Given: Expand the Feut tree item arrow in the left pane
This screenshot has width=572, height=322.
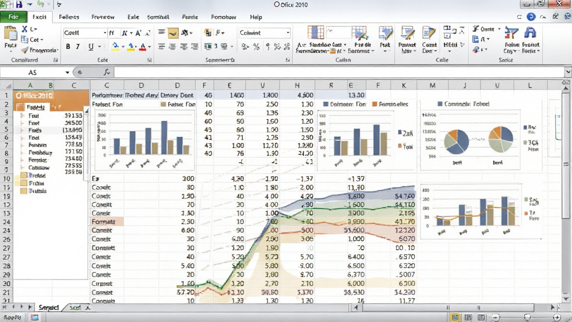Looking at the screenshot, I should pos(22,115).
